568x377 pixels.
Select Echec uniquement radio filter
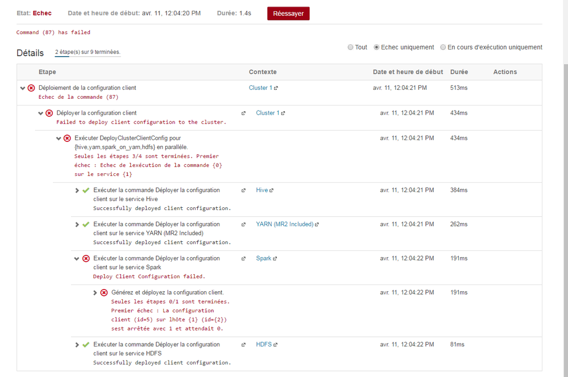click(x=376, y=48)
